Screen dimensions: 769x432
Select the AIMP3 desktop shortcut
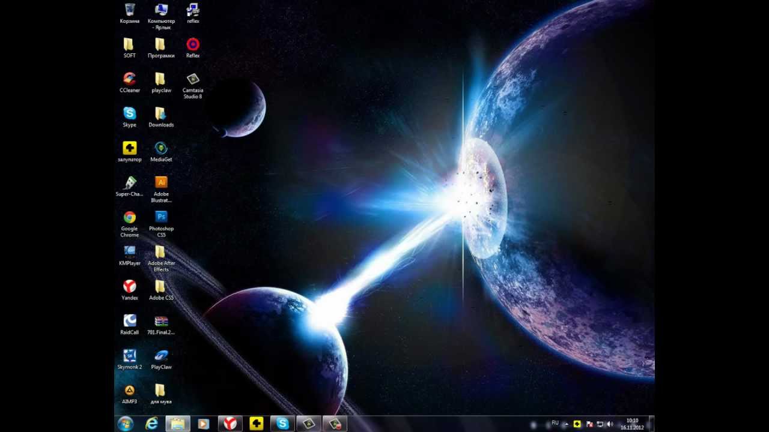[x=130, y=394]
